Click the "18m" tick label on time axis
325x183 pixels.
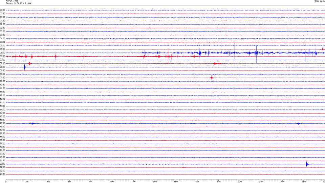197,182
